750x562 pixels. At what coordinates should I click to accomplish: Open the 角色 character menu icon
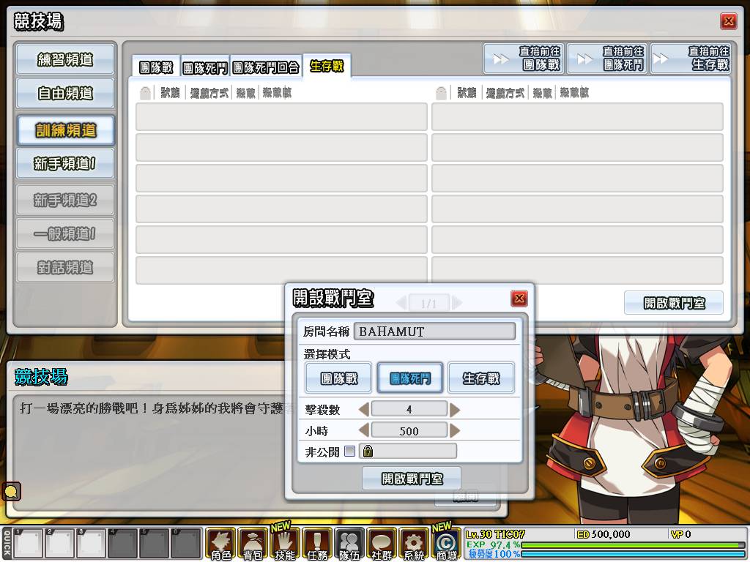[x=220, y=543]
